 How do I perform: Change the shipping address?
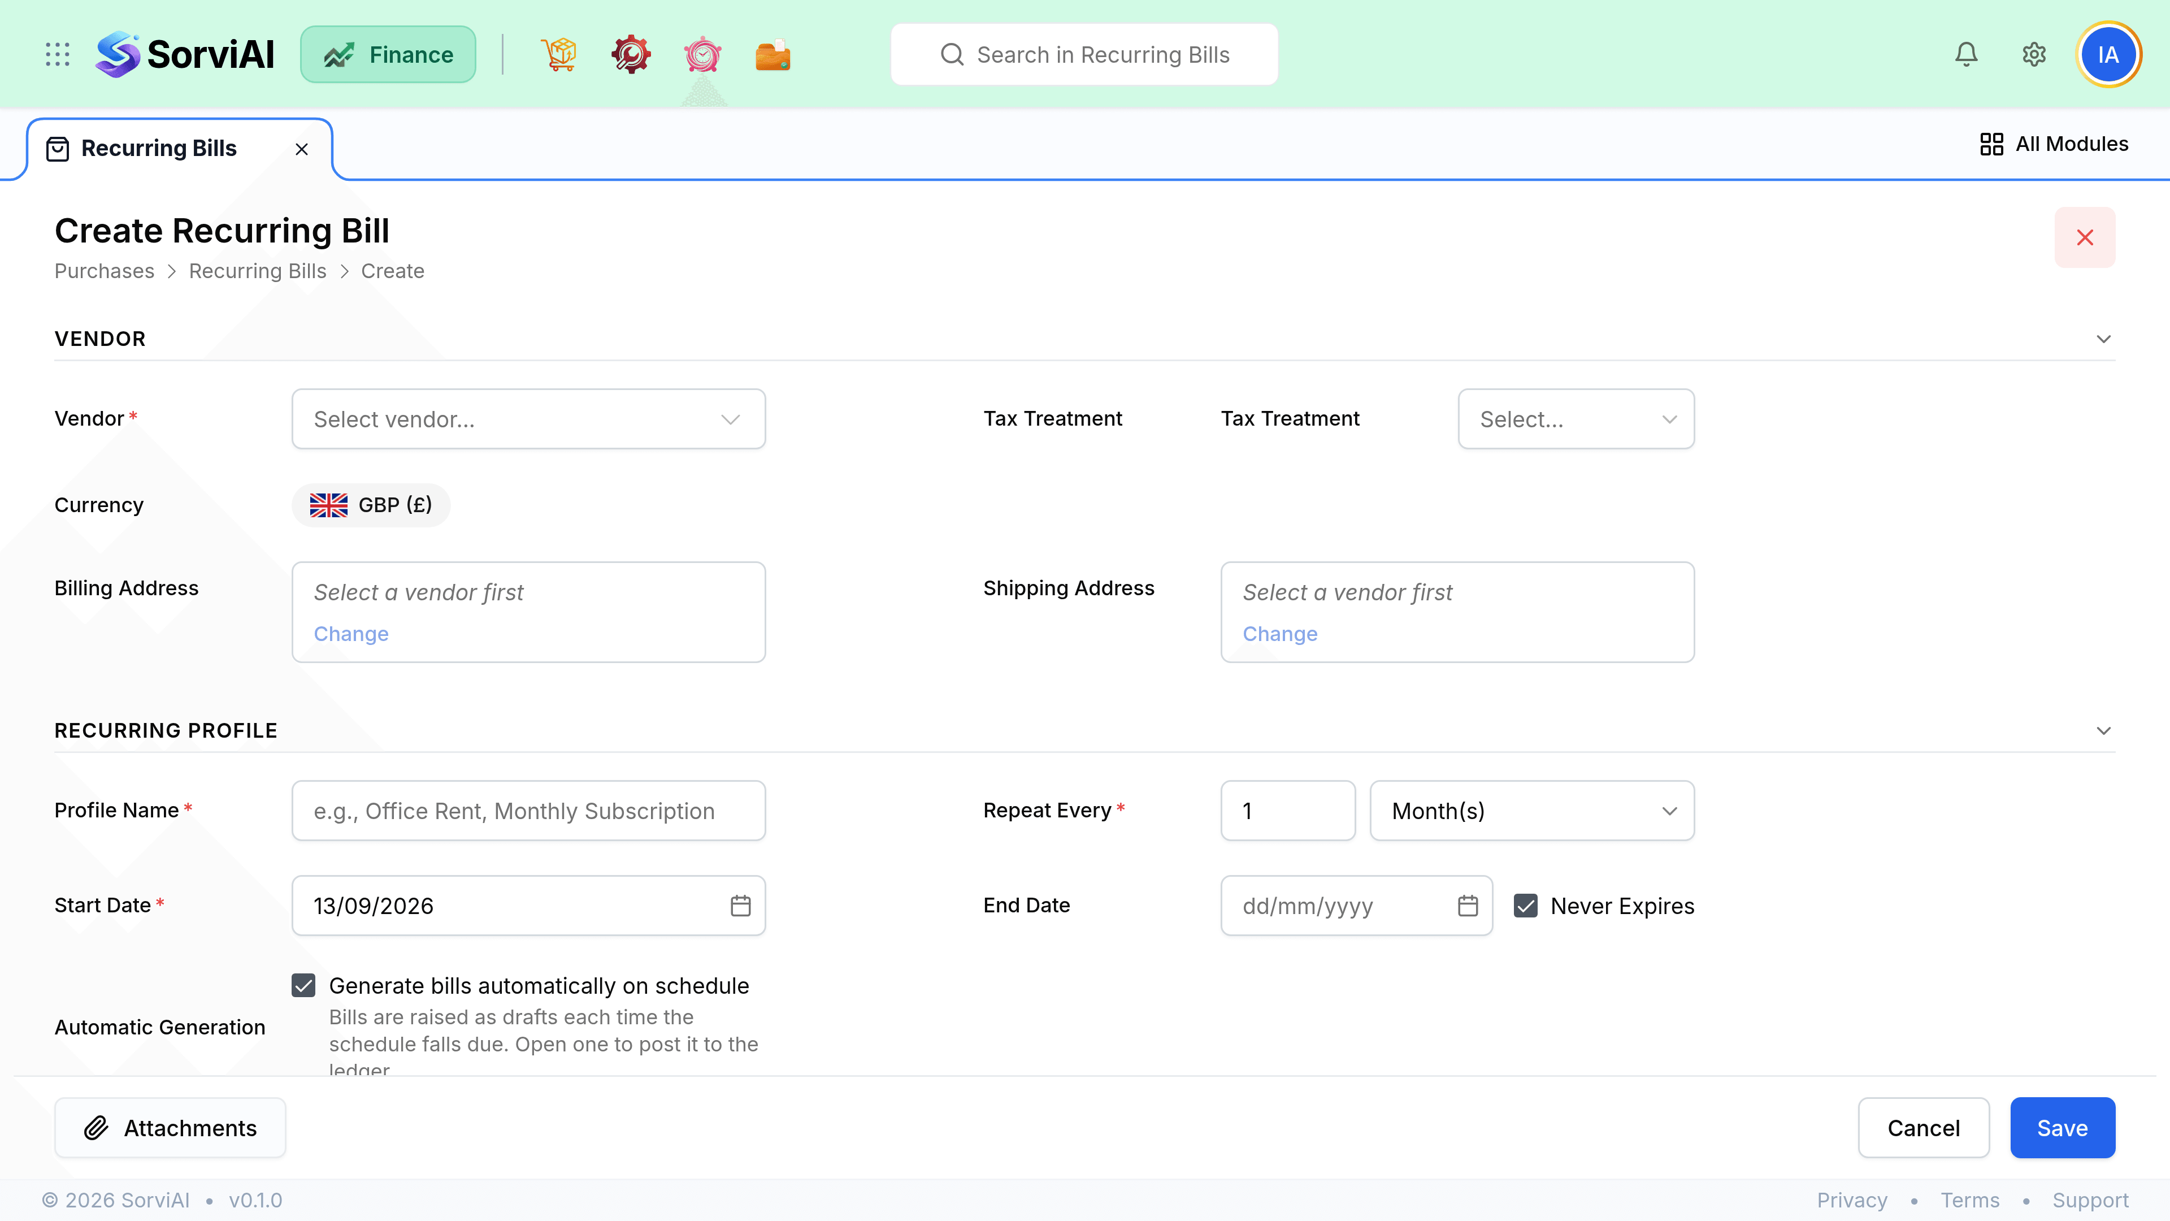pyautogui.click(x=1281, y=634)
